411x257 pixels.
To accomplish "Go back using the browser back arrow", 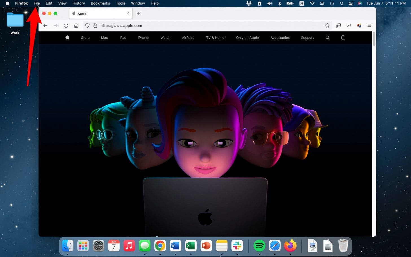I will pyautogui.click(x=45, y=25).
